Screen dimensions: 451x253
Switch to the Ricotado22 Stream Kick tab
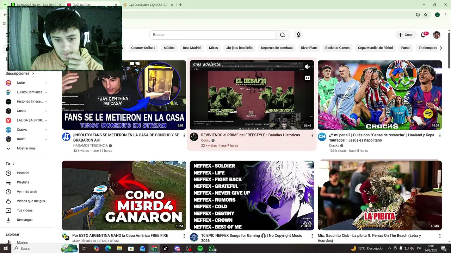[36, 5]
